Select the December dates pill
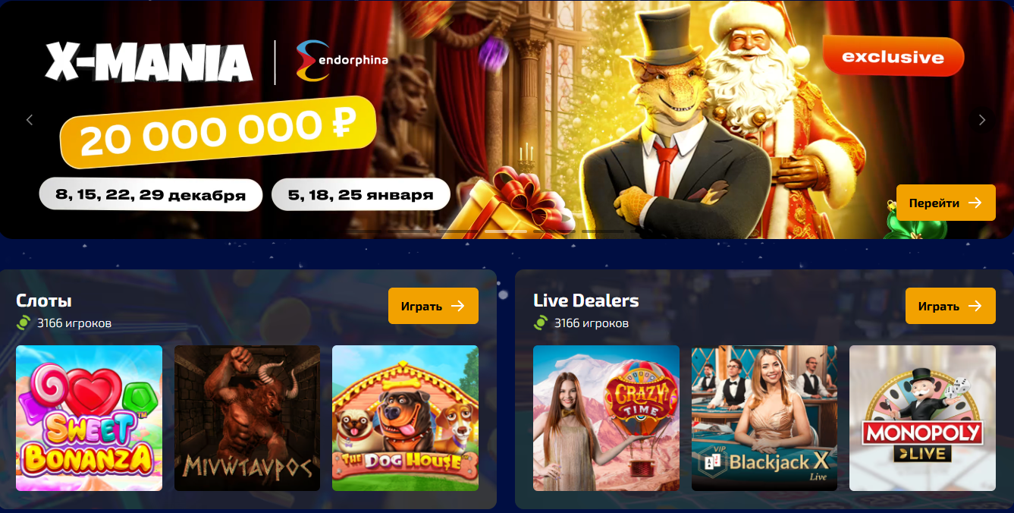This screenshot has height=513, width=1014. [x=151, y=195]
